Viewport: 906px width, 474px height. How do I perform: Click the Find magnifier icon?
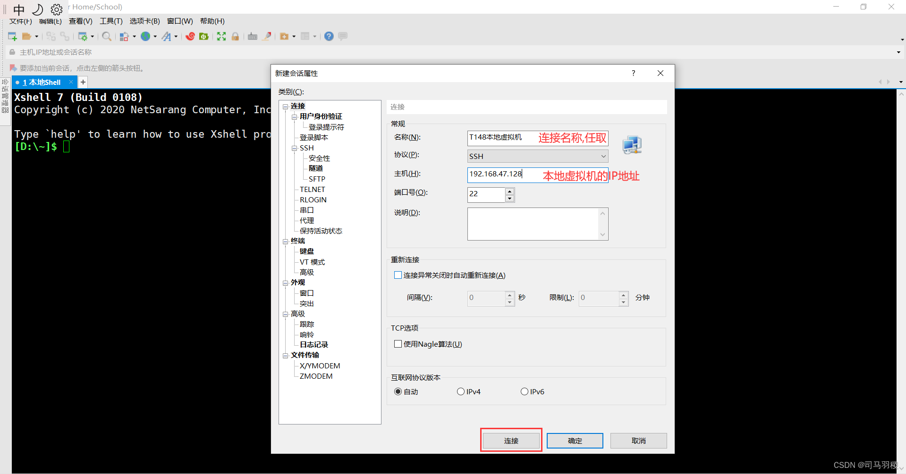tap(107, 36)
